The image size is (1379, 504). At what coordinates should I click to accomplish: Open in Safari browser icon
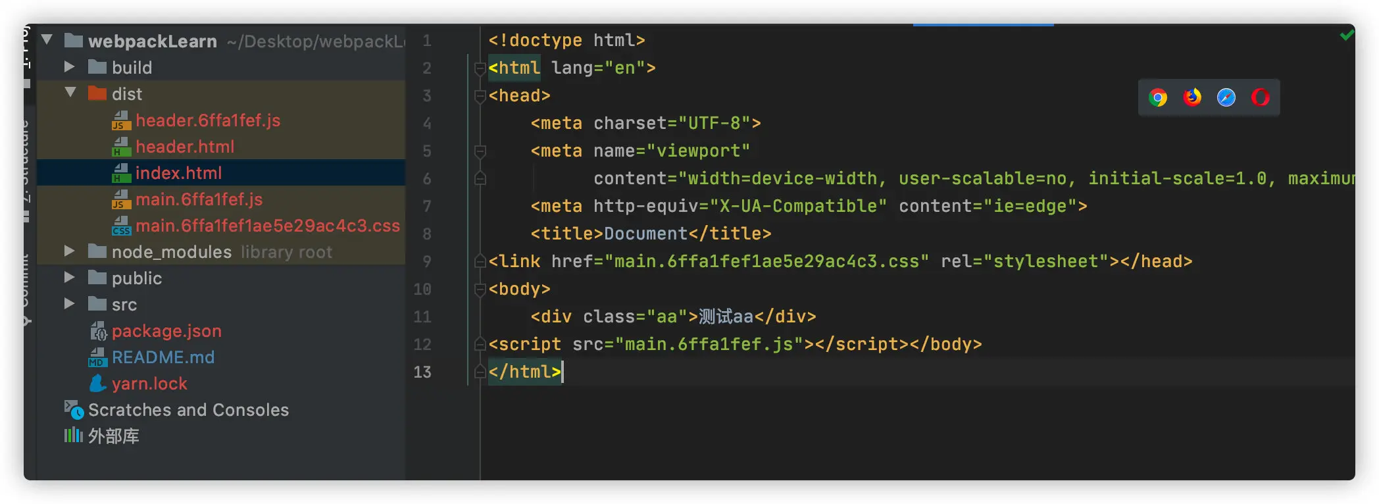1226,97
